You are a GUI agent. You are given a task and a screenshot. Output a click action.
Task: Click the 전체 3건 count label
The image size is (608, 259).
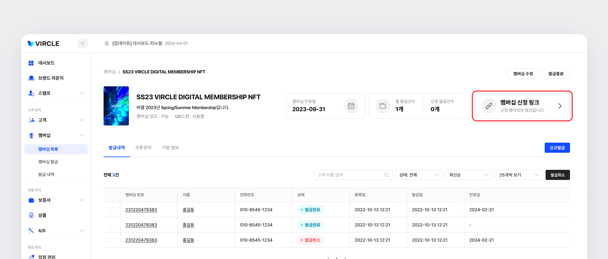tap(111, 175)
